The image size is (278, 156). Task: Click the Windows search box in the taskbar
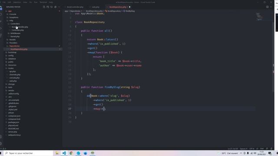coord(28,153)
